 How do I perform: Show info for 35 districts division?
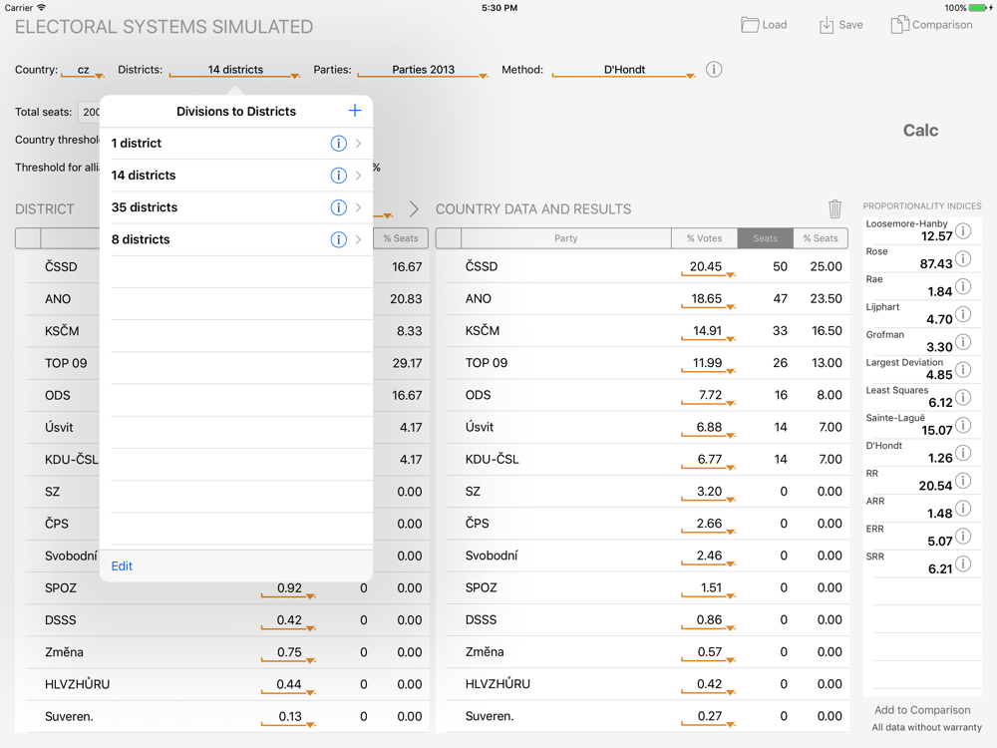click(x=338, y=207)
